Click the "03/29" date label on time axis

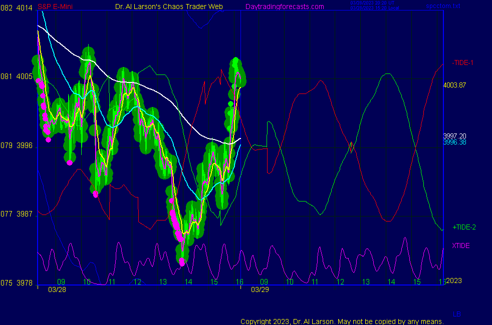[260, 289]
